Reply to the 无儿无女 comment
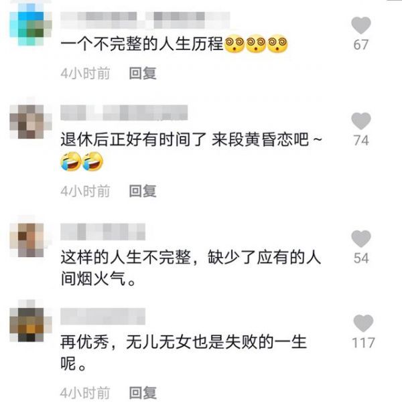The height and width of the screenshot is (405, 402). click(x=143, y=393)
